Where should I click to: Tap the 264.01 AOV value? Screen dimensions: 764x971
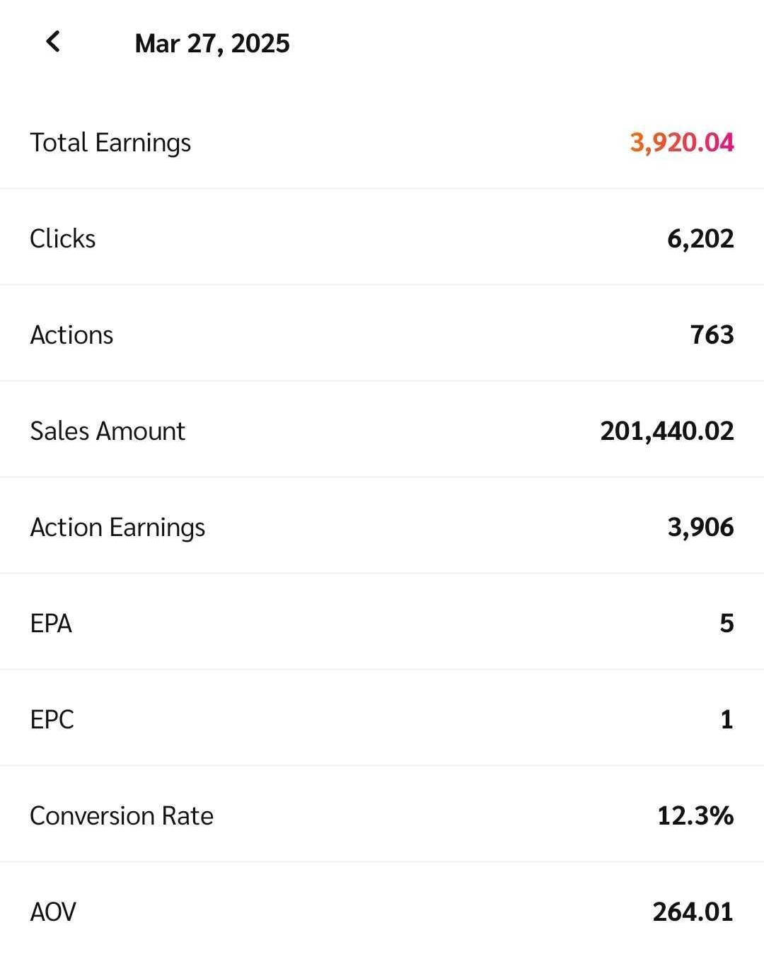tap(693, 912)
